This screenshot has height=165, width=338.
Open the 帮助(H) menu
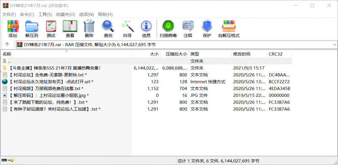point(105,14)
